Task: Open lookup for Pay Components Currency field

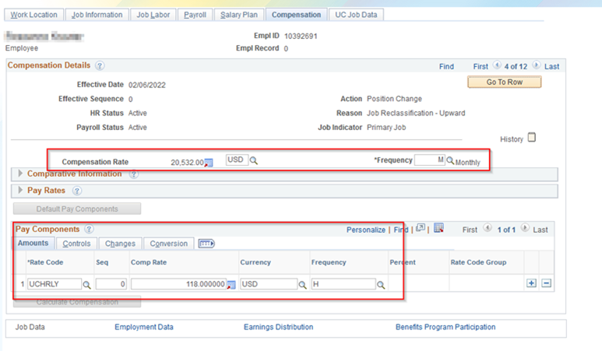Action: [x=303, y=285]
